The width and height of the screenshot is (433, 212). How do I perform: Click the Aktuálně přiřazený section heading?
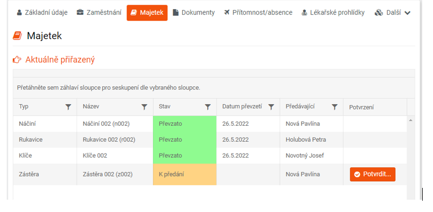pos(60,60)
